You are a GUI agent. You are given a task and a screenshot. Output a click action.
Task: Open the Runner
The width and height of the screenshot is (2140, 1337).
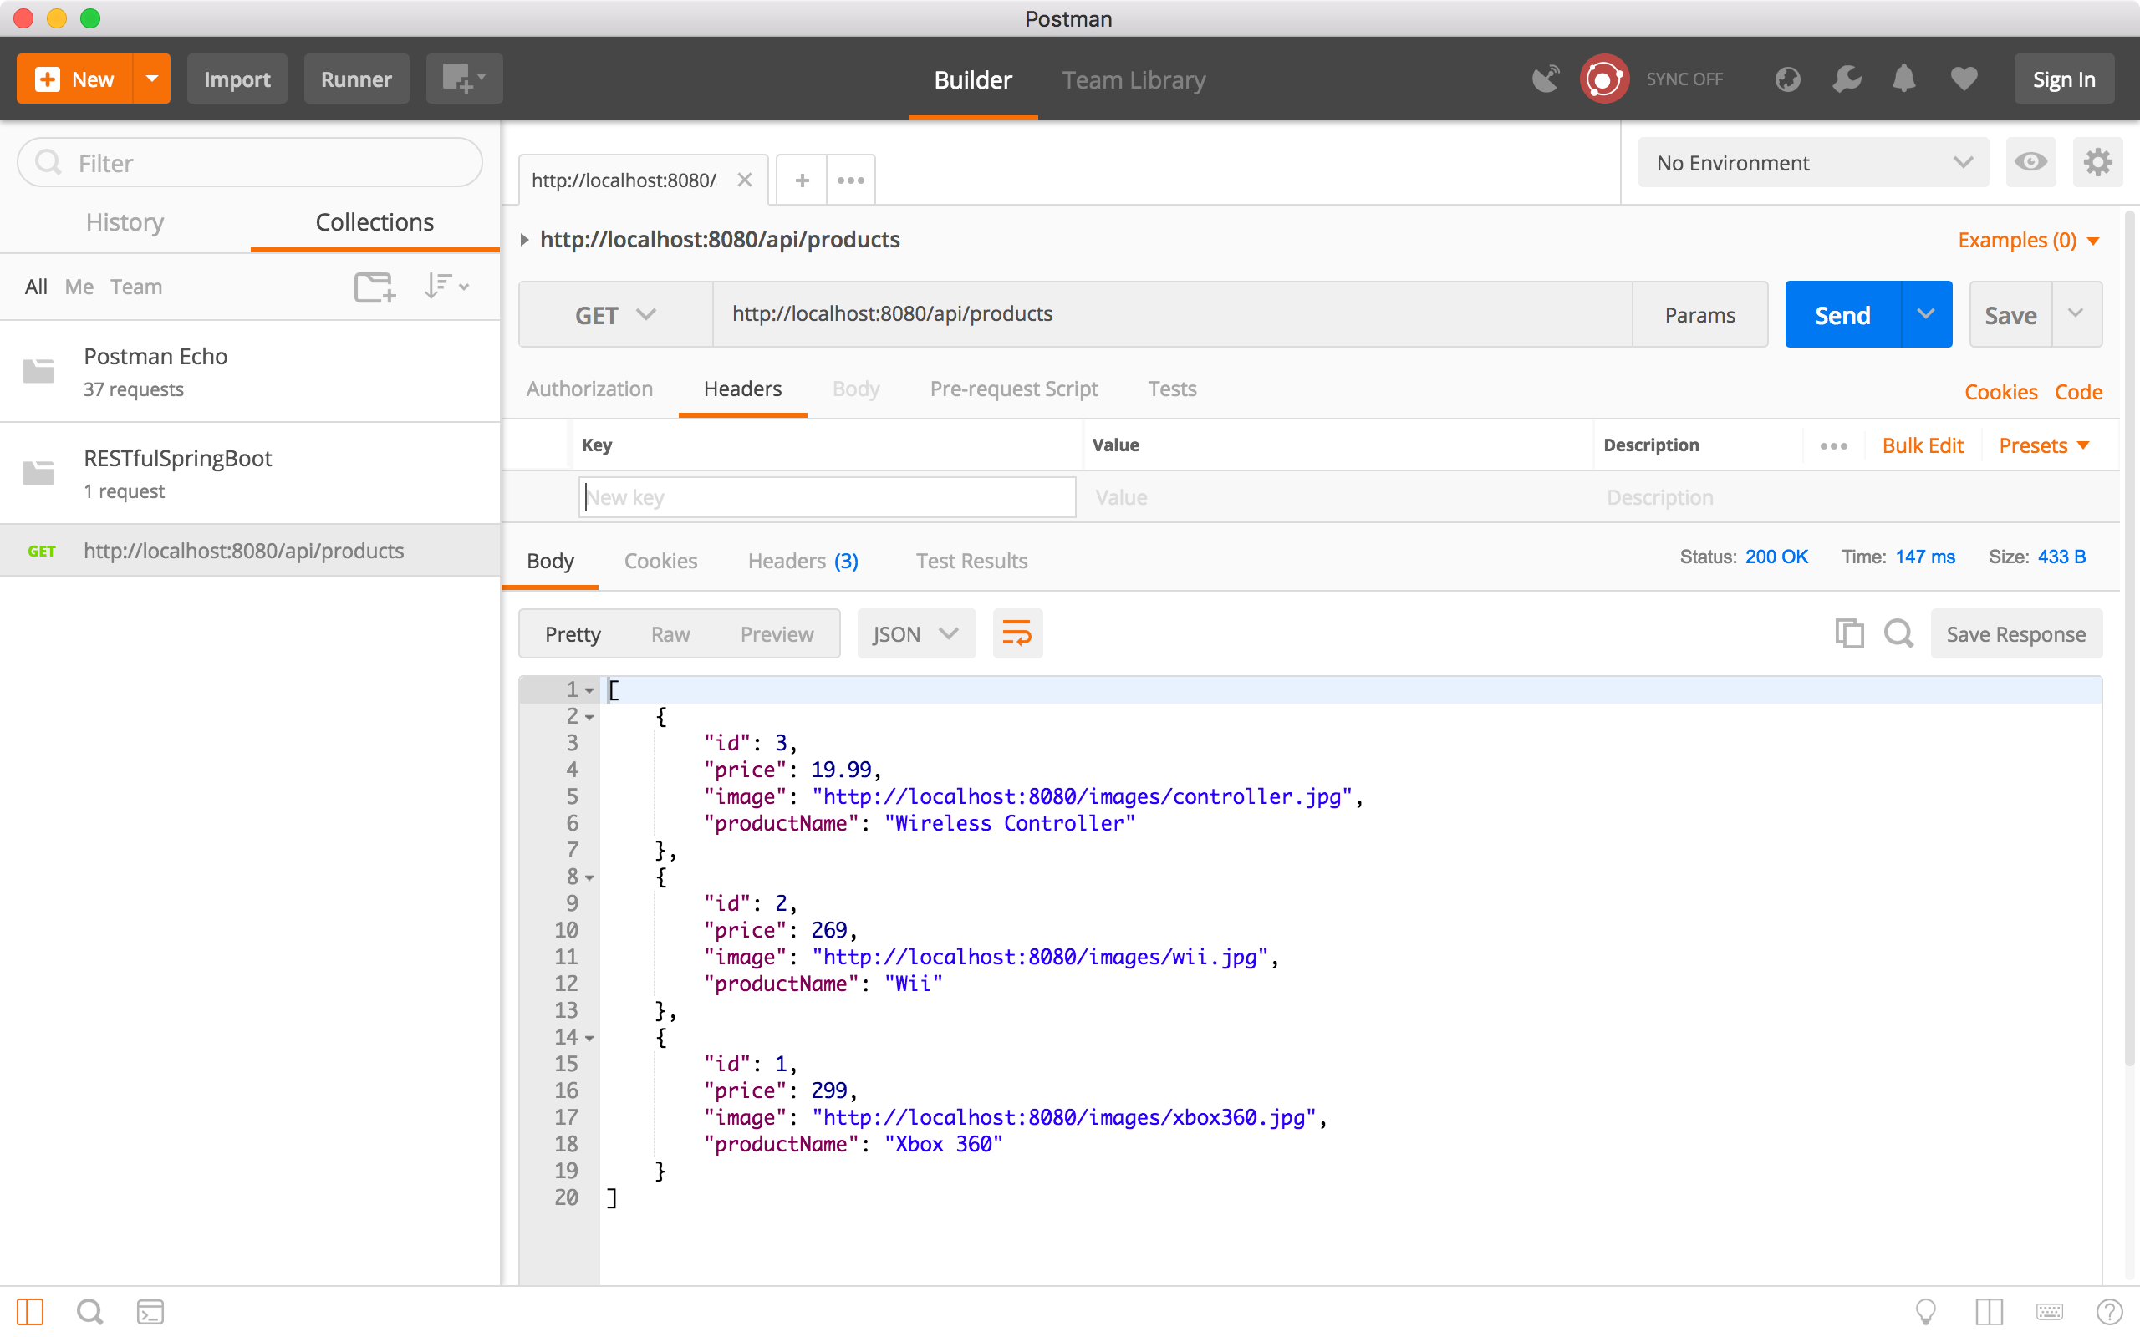coord(356,79)
